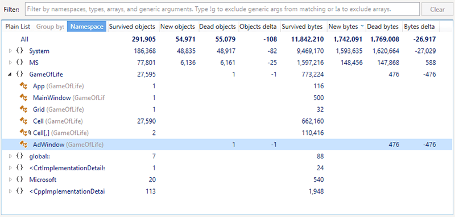Click the <CppImplementationDetai namespace braces icon
This screenshot has height=217, width=455.
(19, 191)
